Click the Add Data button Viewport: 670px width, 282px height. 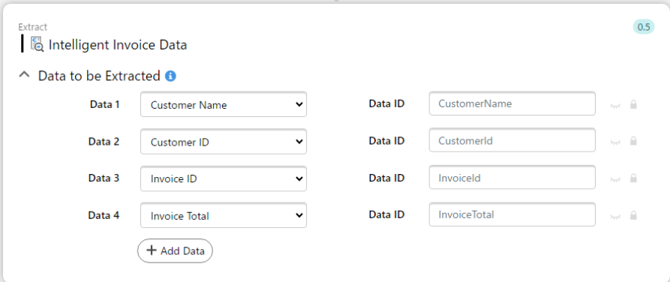click(176, 250)
